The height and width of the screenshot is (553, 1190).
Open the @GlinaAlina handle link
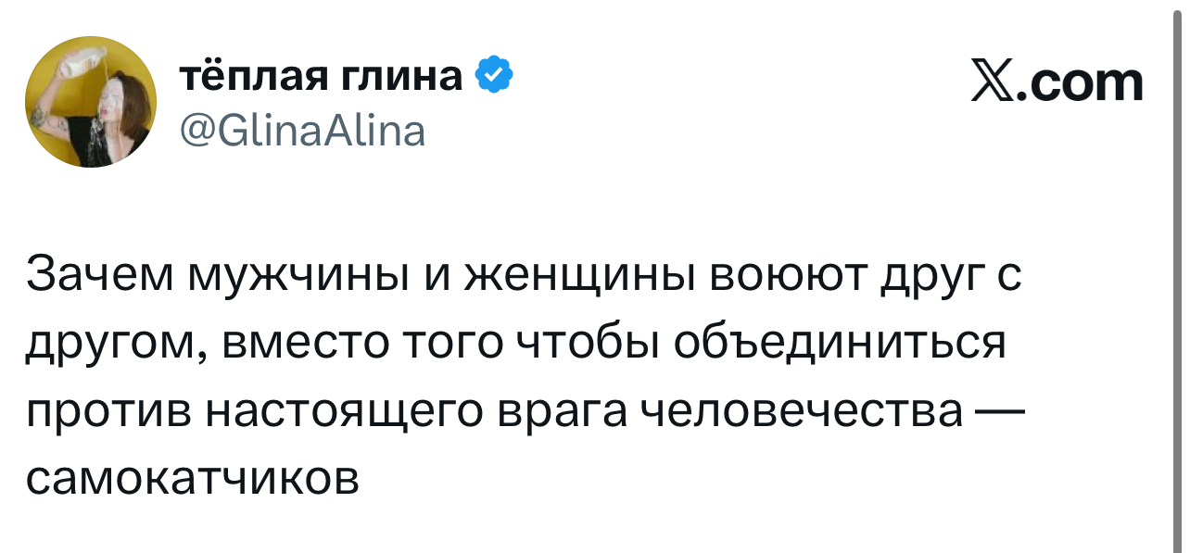302,131
